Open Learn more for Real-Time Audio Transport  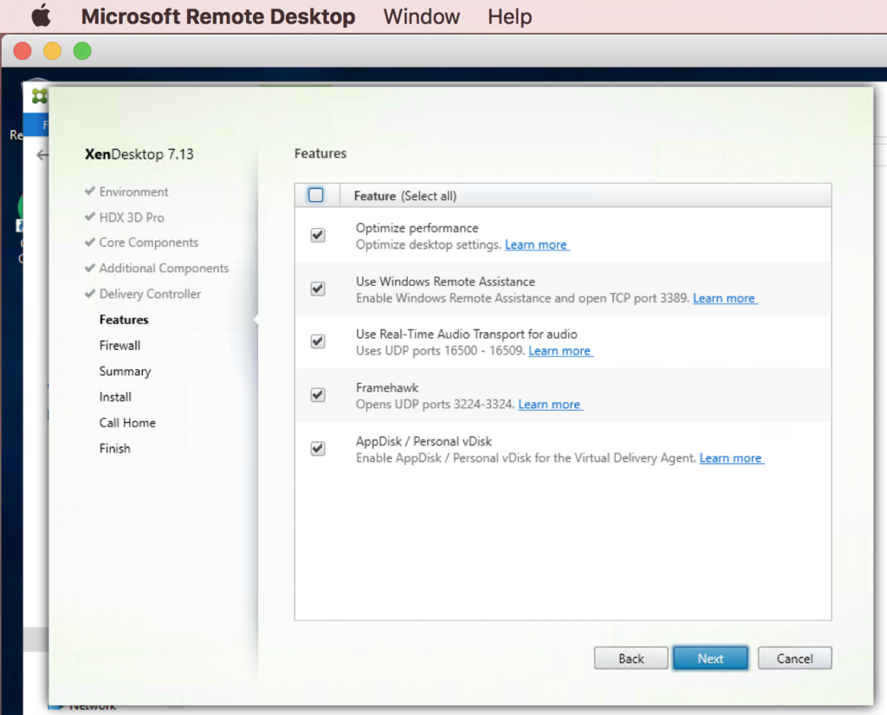coord(560,351)
